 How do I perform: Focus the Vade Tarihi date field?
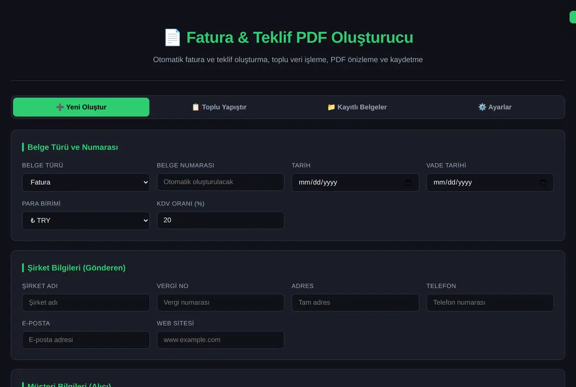pyautogui.click(x=490, y=182)
